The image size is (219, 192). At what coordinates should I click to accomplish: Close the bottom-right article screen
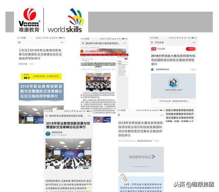pos(118,116)
